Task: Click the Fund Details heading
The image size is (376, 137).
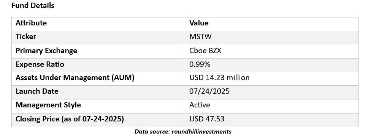Action: pos(33,6)
